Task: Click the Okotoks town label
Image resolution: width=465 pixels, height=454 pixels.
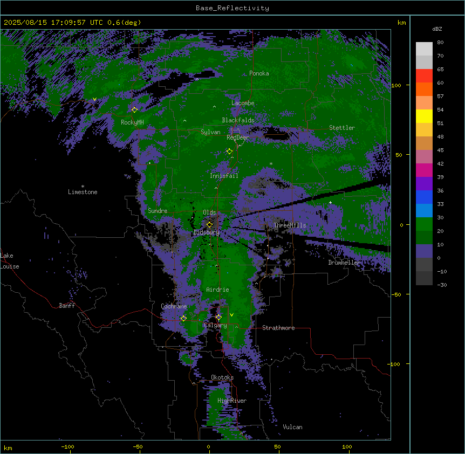Action: (x=222, y=377)
